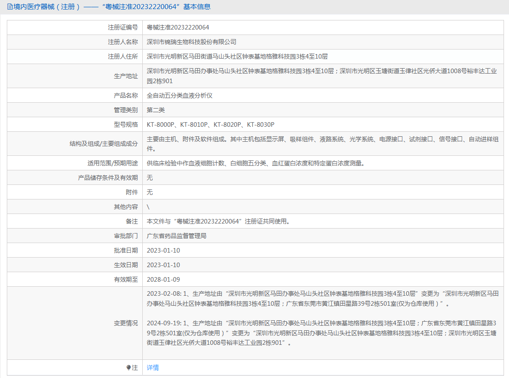Select the 注册人住所 address value
This screenshot has height=378, width=509.
click(x=237, y=56)
